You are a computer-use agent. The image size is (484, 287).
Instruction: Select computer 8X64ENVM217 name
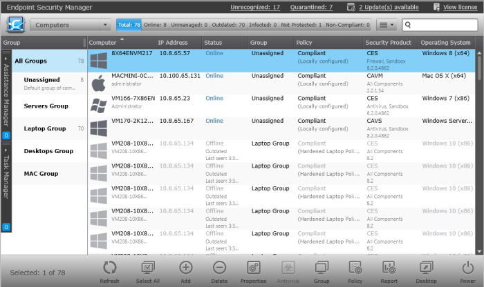(x=132, y=53)
